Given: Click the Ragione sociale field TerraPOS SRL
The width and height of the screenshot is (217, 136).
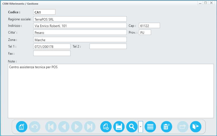Looking at the screenshot, I should (x=80, y=19).
